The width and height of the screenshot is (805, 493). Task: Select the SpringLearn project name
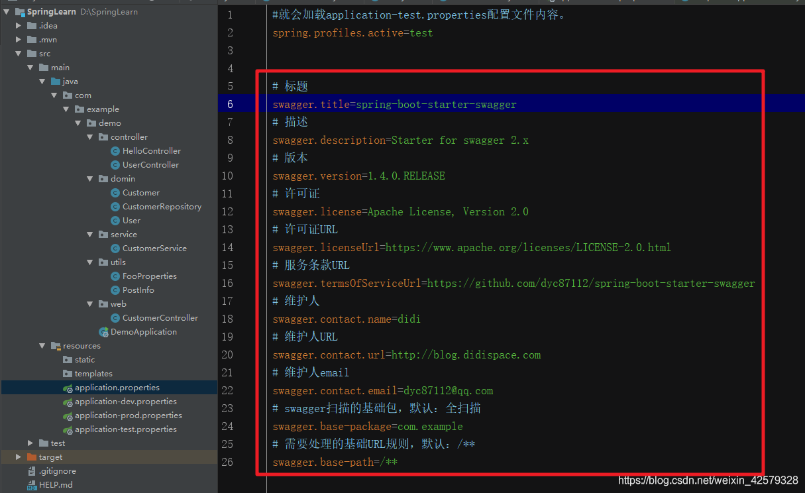click(51, 12)
